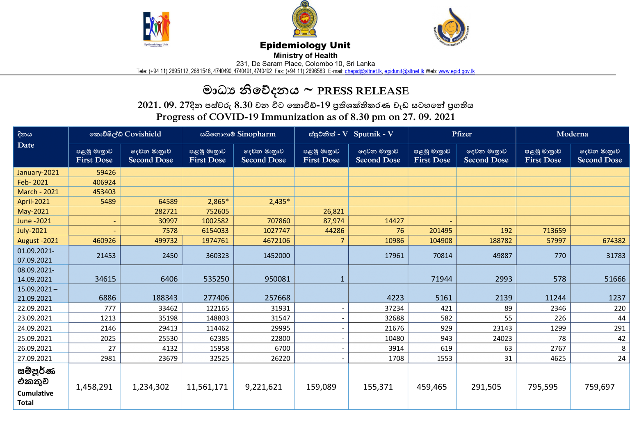This screenshot has height=422, width=630.
Task: Click the value '674382' in August row
Action: coord(614,240)
